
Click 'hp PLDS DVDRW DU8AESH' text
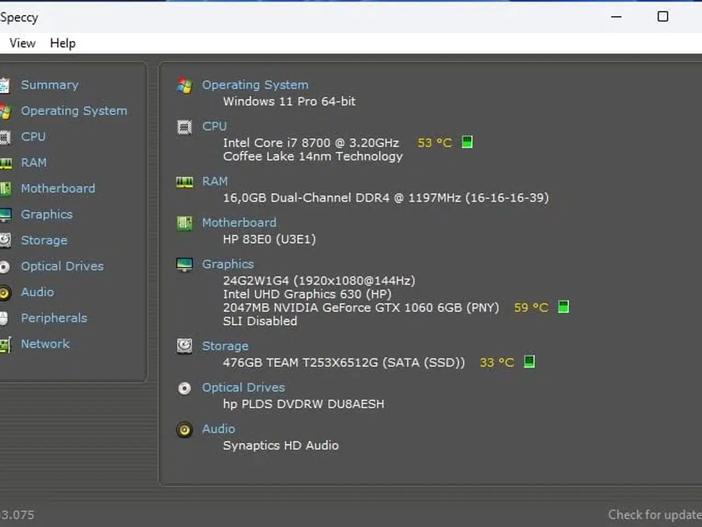tap(303, 404)
